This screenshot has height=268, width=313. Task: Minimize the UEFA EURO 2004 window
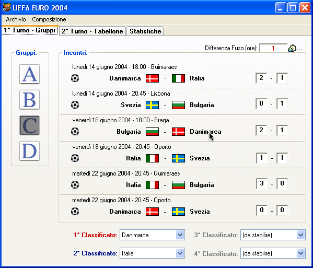[280, 8]
